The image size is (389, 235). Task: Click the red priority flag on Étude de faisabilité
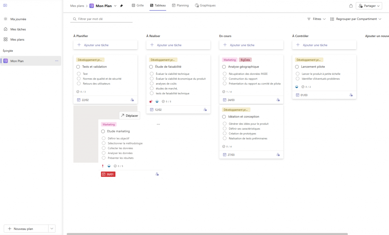pyautogui.click(x=151, y=101)
